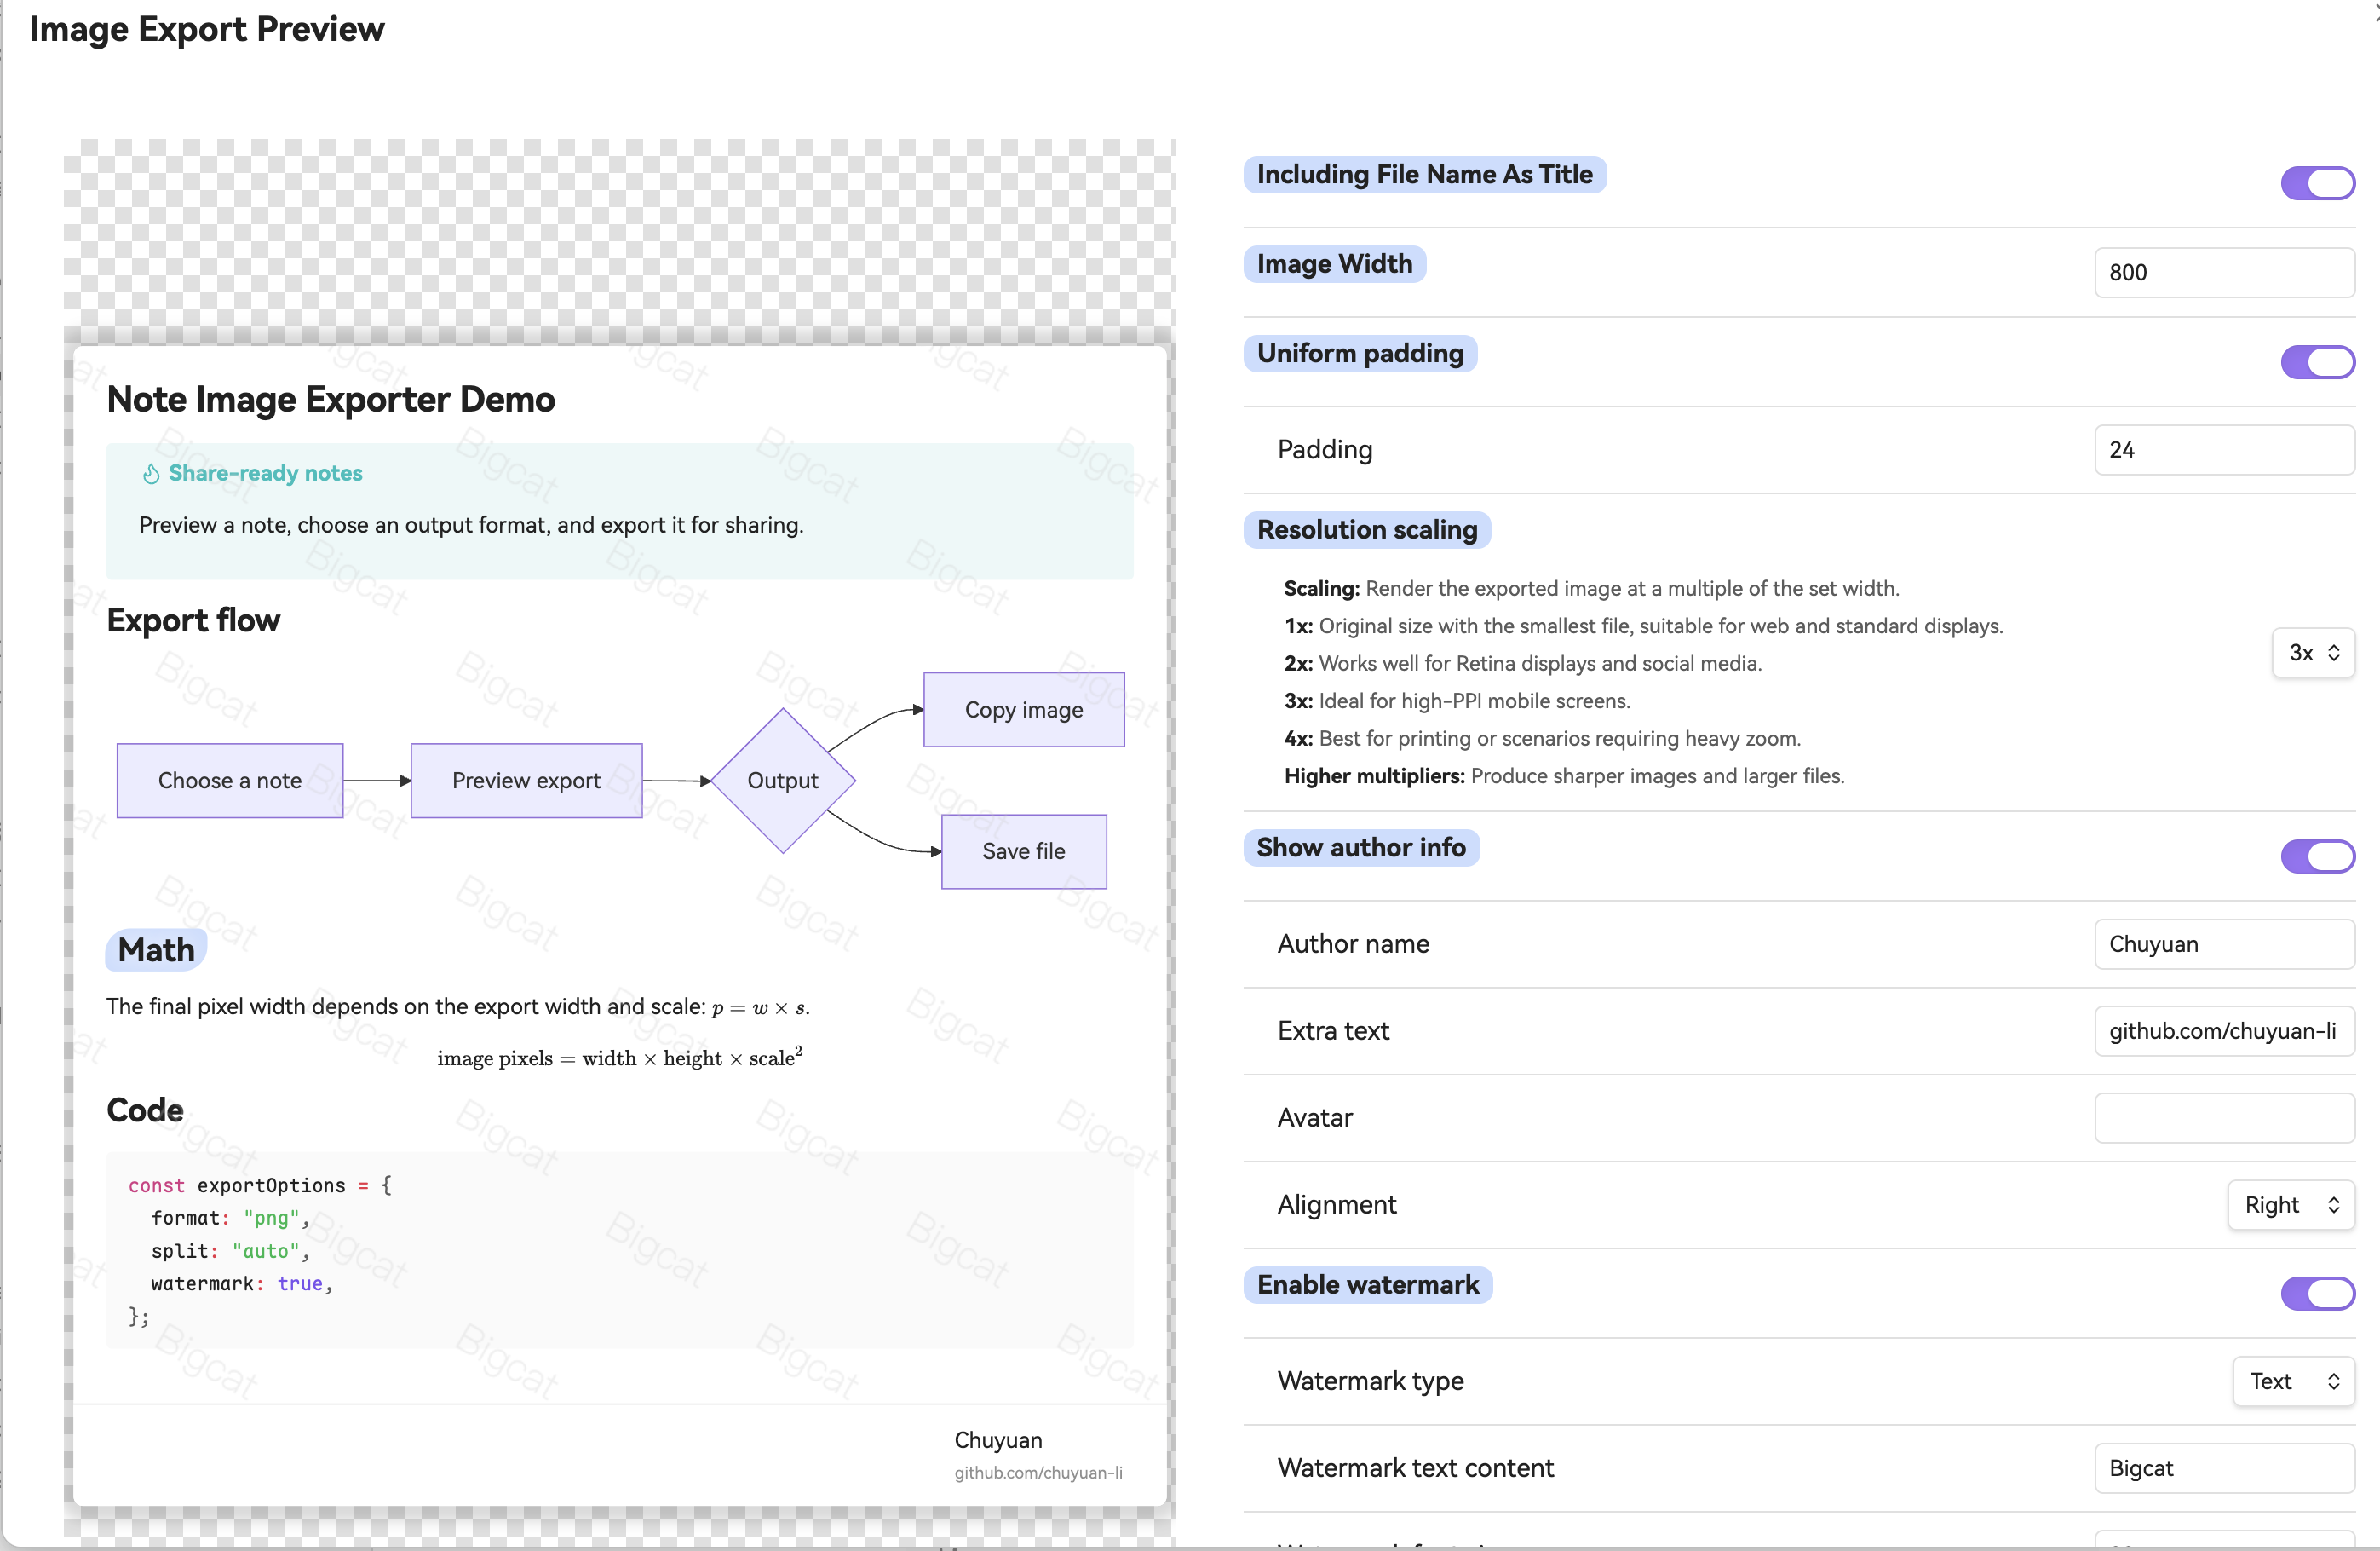Click the Copy image flowchart box
Viewport: 2380px width, 1551px height.
pos(1024,710)
